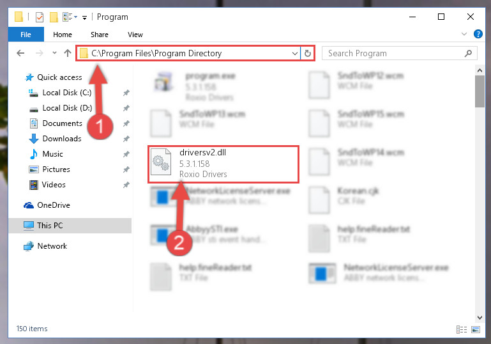Switch to large icons view in status bar
This screenshot has width=491, height=344.
[x=476, y=329]
